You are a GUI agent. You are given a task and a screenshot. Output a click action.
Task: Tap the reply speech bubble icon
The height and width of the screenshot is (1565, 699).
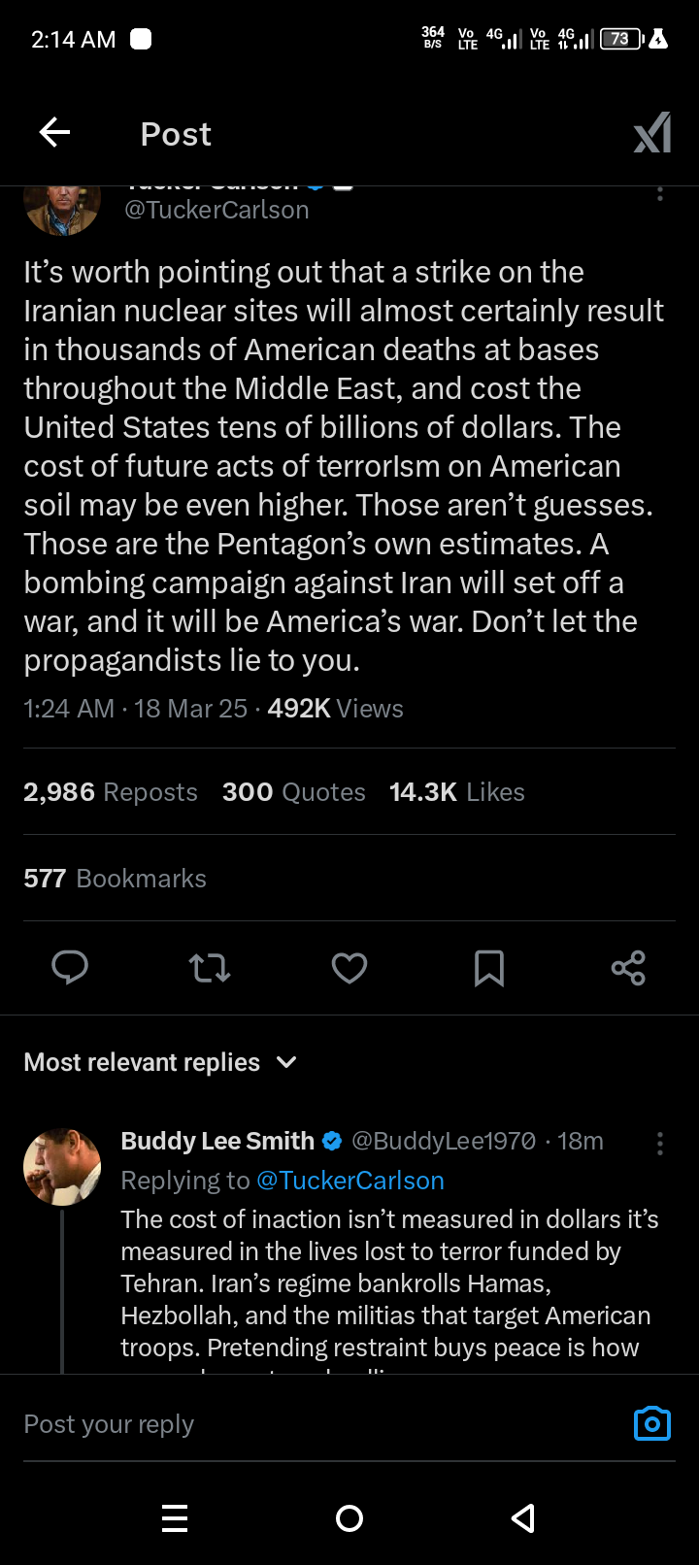[70, 968]
